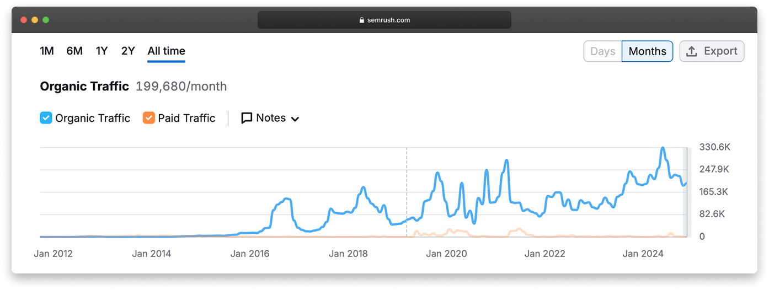The image size is (769, 290).
Task: Click the organic traffic peak near 330.6K
Action: [663, 148]
